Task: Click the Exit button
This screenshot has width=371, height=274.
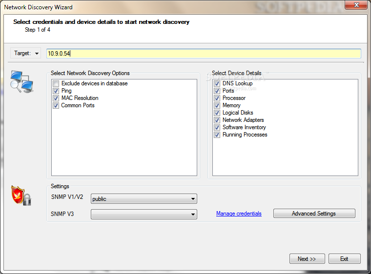Action: 345,258
